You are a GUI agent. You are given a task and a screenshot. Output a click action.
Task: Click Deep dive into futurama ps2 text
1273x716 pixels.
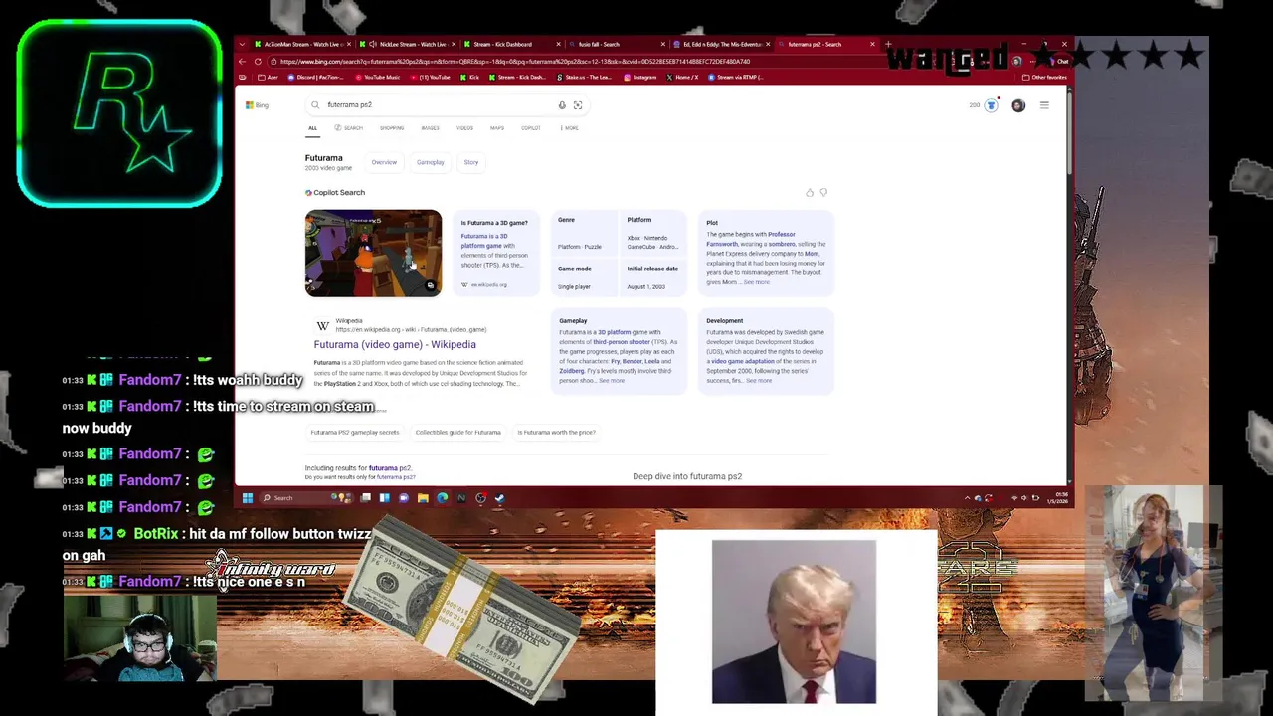pyautogui.click(x=687, y=476)
